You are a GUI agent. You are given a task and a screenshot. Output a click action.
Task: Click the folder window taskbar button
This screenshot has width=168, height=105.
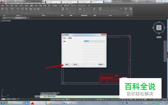[54, 103]
